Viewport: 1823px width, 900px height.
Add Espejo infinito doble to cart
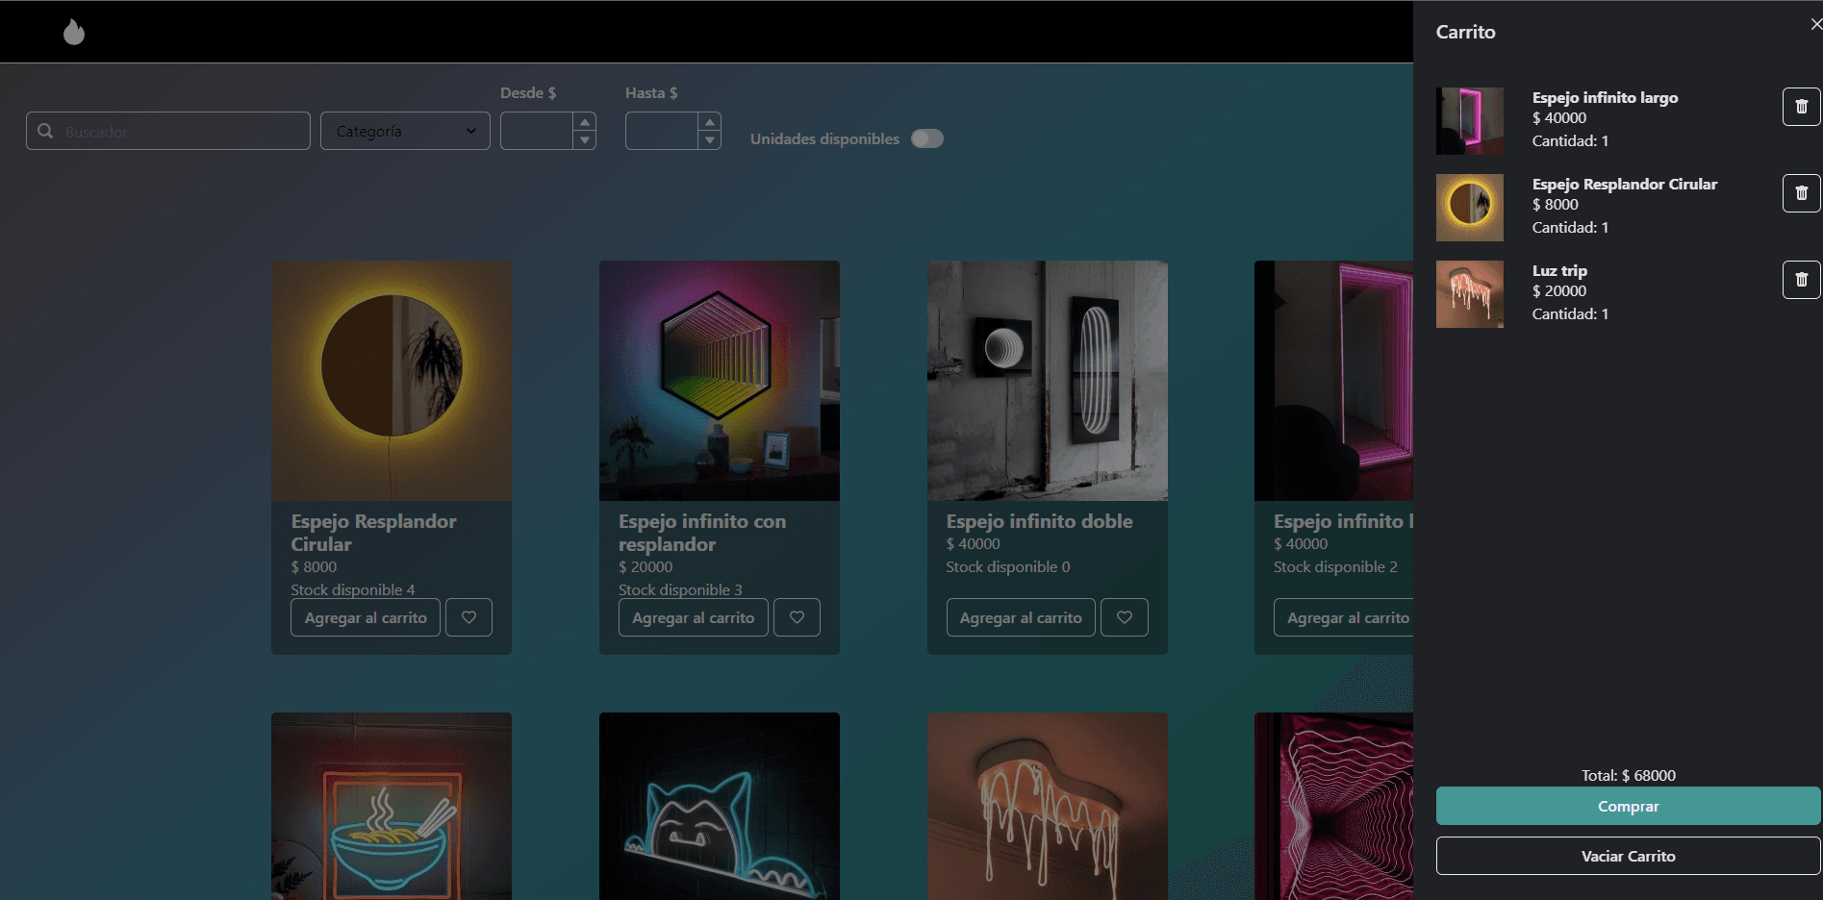click(1021, 617)
